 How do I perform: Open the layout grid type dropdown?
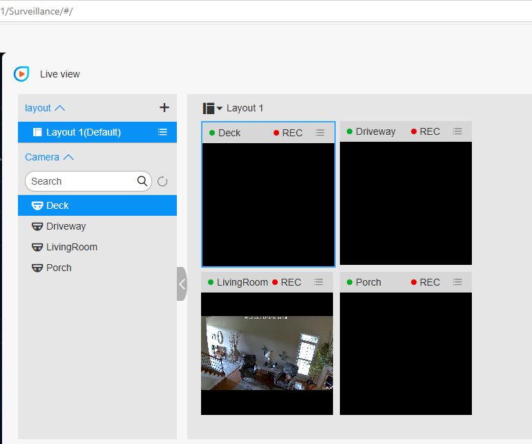tap(212, 109)
